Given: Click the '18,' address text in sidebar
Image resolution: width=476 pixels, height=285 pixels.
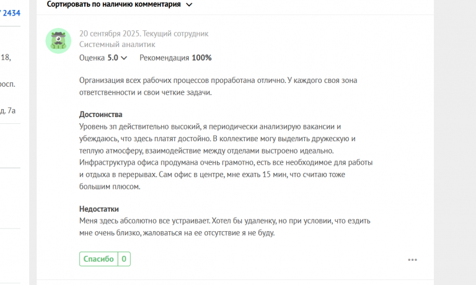Looking at the screenshot, I should tap(6, 58).
